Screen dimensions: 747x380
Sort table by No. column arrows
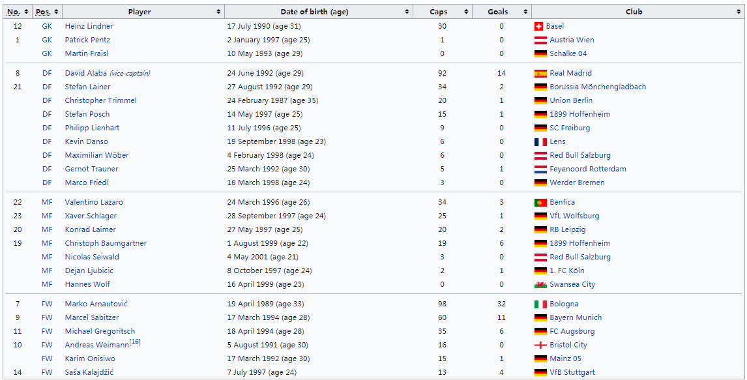point(26,12)
